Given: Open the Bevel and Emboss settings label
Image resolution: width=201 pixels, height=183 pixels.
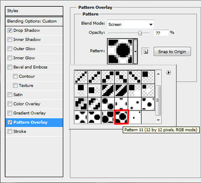Looking at the screenshot, I should [x=30, y=67].
